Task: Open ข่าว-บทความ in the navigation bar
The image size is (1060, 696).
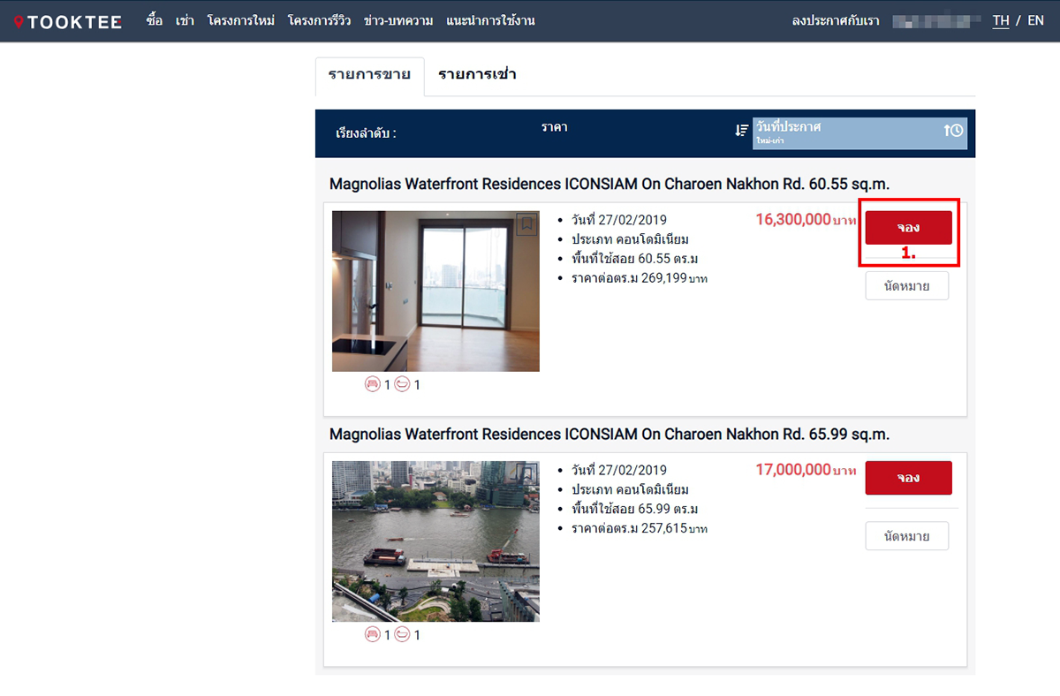Action: tap(398, 20)
